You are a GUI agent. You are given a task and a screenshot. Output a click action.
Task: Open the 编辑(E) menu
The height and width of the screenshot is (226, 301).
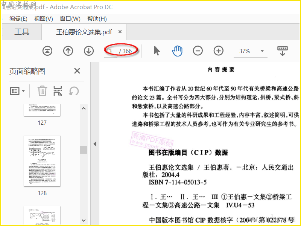pyautogui.click(x=18, y=18)
